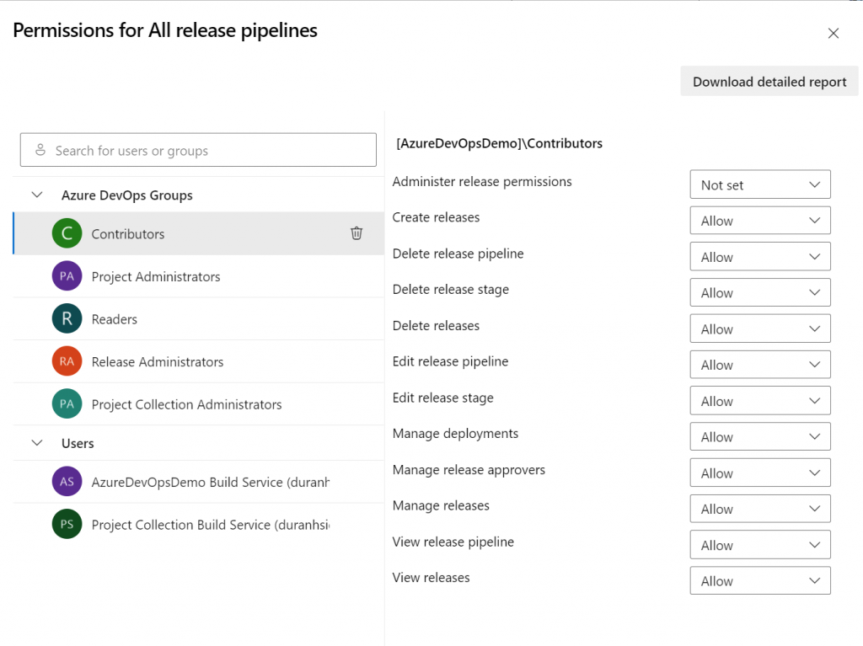863x646 pixels.
Task: Click the AzureDevOpsDemo Build Service avatar
Action: pos(67,482)
